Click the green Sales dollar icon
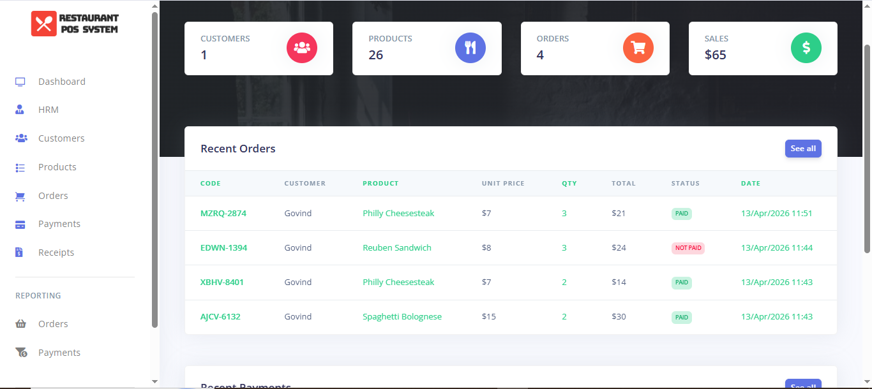Screen dimensions: 872x389 [x=806, y=48]
